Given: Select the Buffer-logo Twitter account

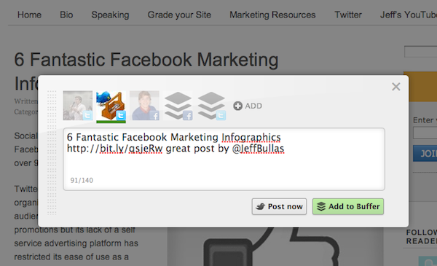Looking at the screenshot, I should [211, 106].
